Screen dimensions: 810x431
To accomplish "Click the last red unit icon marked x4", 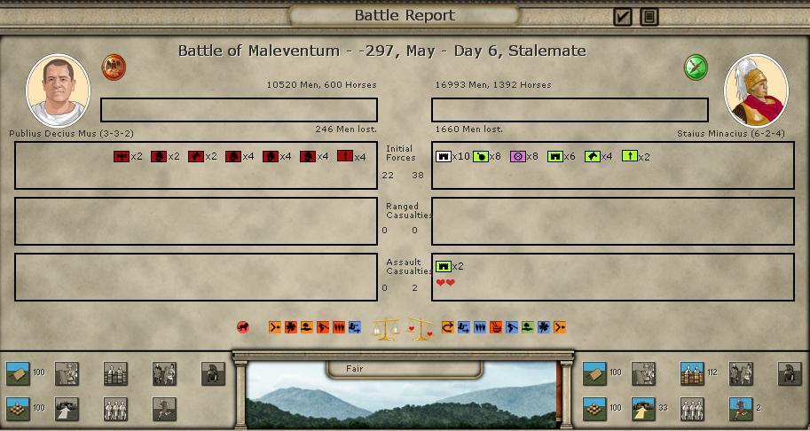I will [x=345, y=157].
